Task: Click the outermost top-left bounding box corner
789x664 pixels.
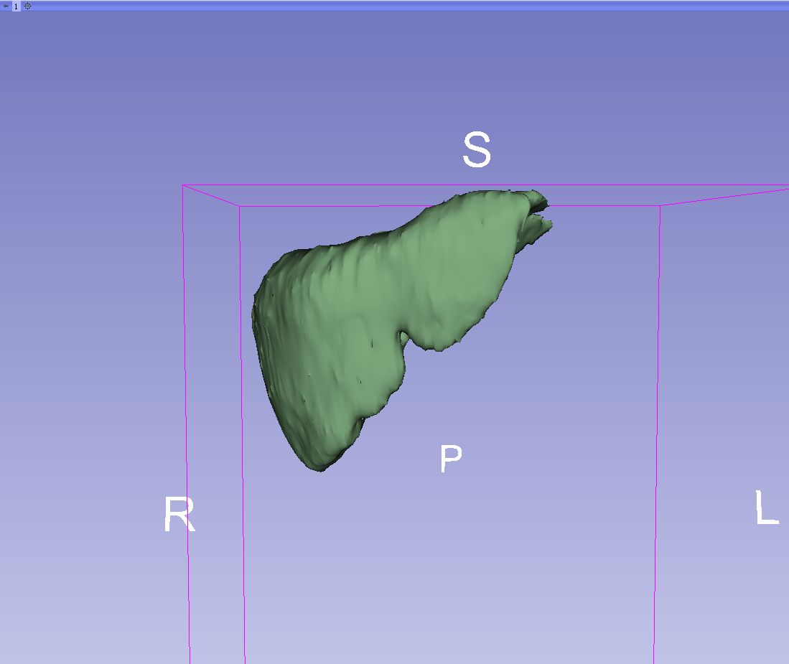Action: (x=184, y=186)
